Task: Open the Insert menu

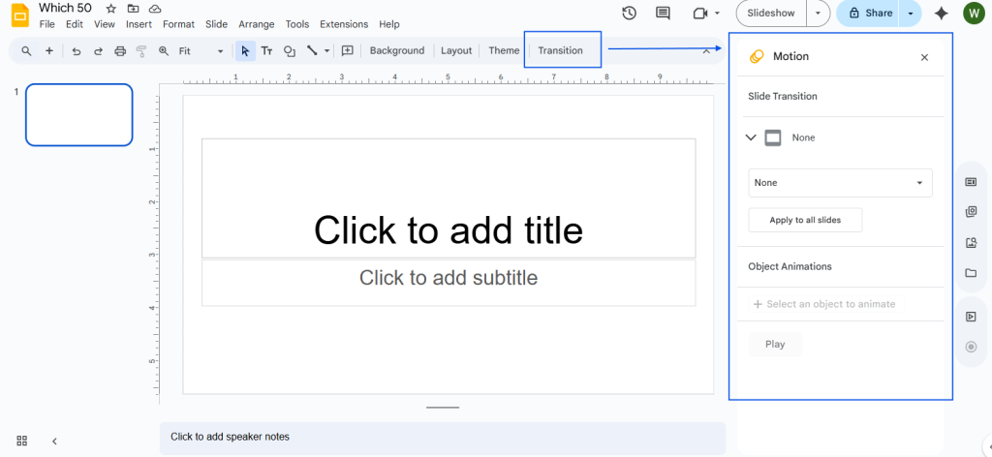Action: coord(139,24)
